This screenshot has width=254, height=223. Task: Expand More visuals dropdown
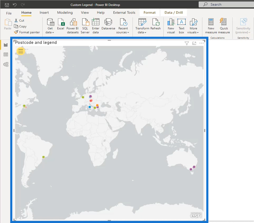tap(193, 26)
